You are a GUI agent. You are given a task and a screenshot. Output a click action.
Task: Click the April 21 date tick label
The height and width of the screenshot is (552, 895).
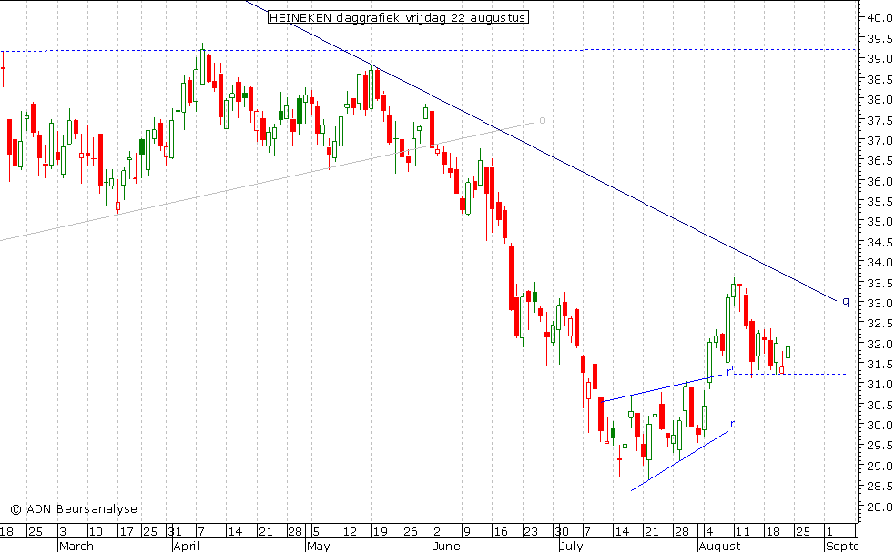click(x=266, y=532)
